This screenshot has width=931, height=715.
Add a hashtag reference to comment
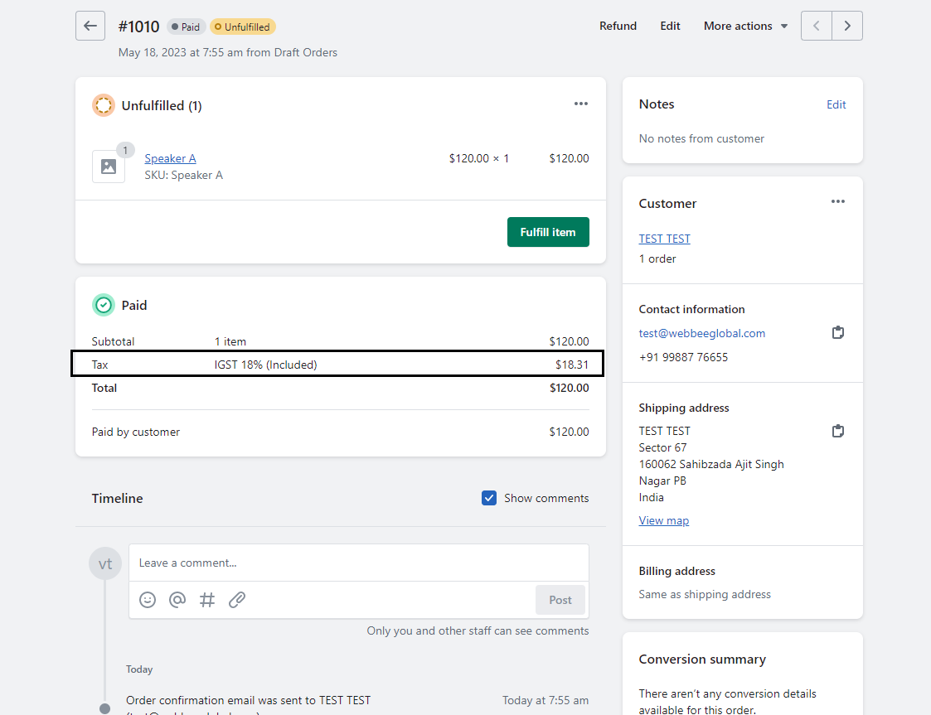click(x=207, y=600)
